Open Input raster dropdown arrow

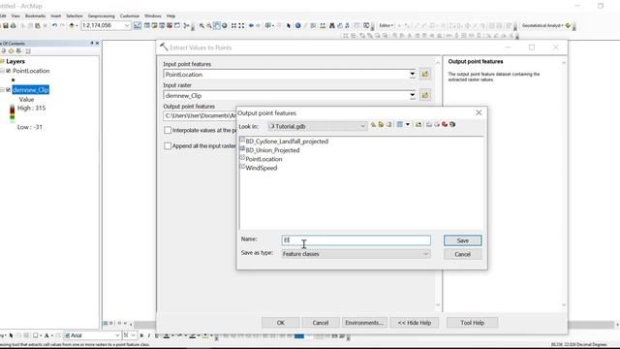click(x=413, y=95)
